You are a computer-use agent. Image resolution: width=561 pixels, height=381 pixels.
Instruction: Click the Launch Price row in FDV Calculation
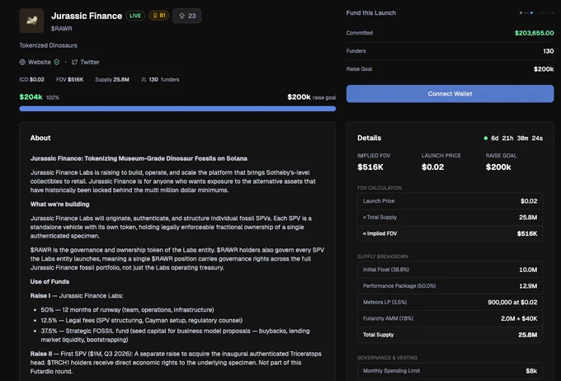coord(450,201)
